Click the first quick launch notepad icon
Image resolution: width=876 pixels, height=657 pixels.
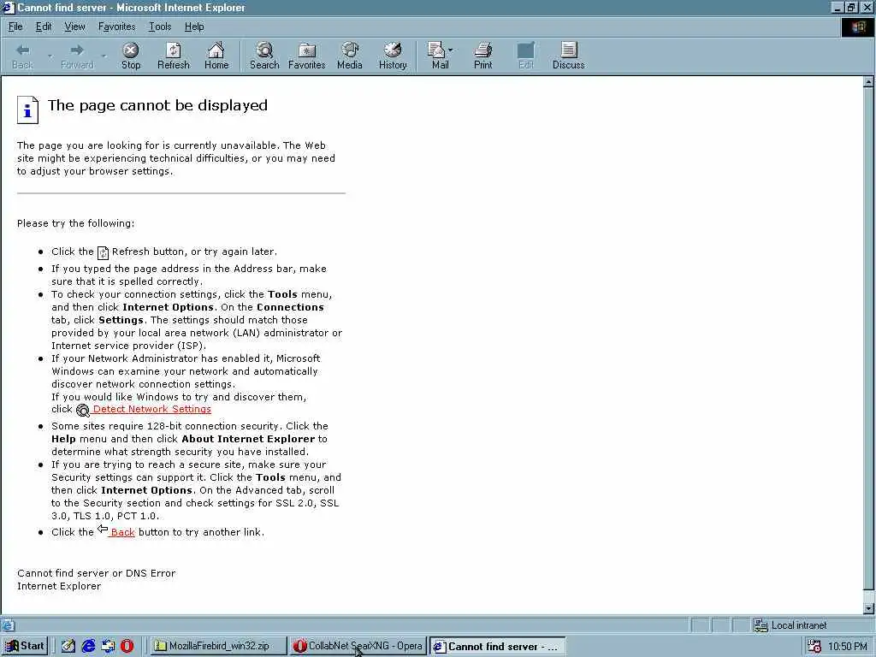point(68,646)
